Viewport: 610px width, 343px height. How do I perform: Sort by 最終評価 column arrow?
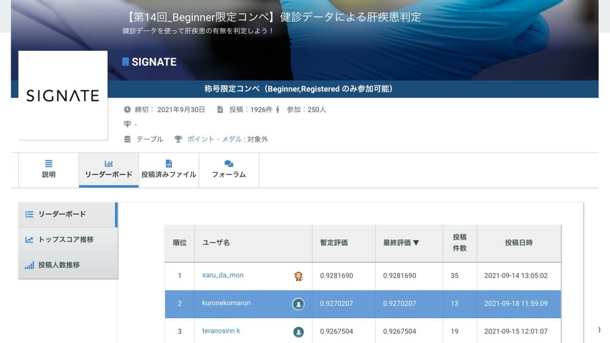pyautogui.click(x=416, y=243)
